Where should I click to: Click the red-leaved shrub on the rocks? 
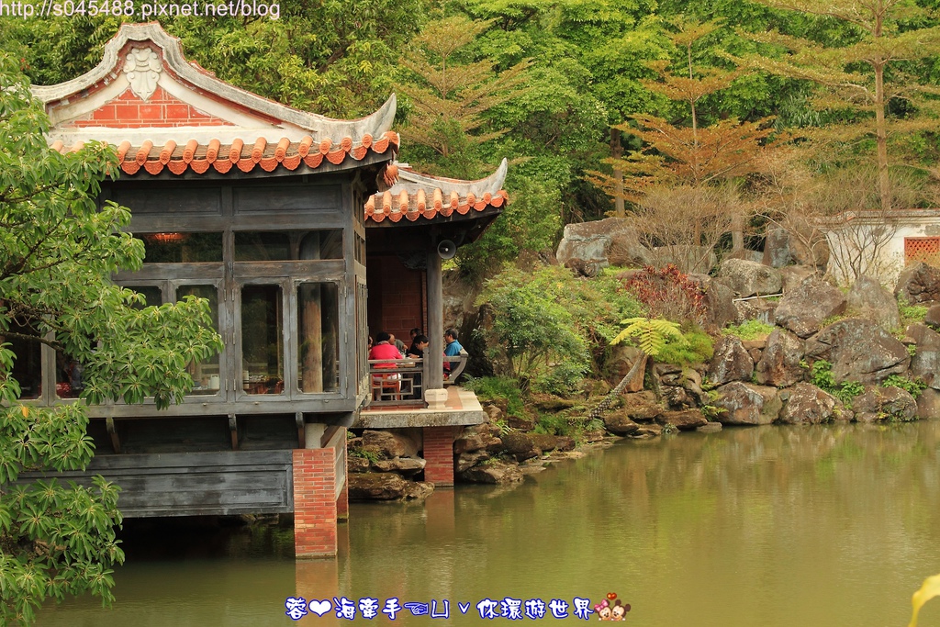point(666,291)
